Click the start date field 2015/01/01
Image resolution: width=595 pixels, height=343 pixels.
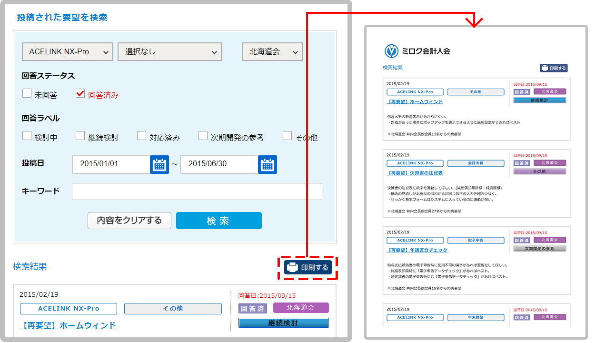click(112, 164)
